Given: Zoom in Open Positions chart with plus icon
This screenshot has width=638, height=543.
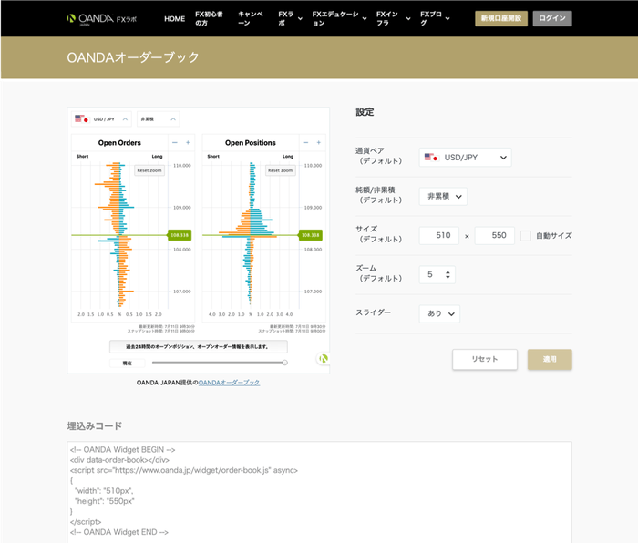Looking at the screenshot, I should (x=318, y=142).
